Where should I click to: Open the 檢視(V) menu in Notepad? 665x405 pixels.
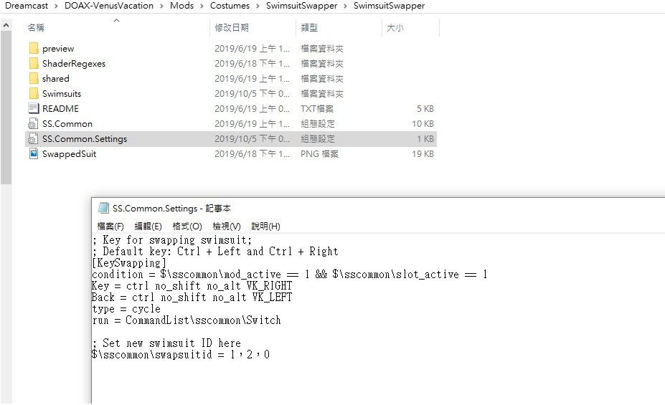click(x=227, y=227)
